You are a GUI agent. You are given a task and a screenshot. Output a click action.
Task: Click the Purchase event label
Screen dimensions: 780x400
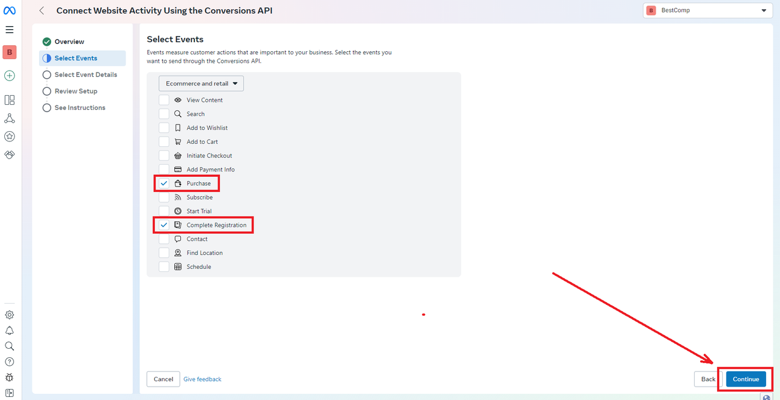coord(199,184)
